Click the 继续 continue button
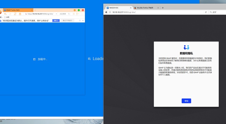 (x=186, y=101)
